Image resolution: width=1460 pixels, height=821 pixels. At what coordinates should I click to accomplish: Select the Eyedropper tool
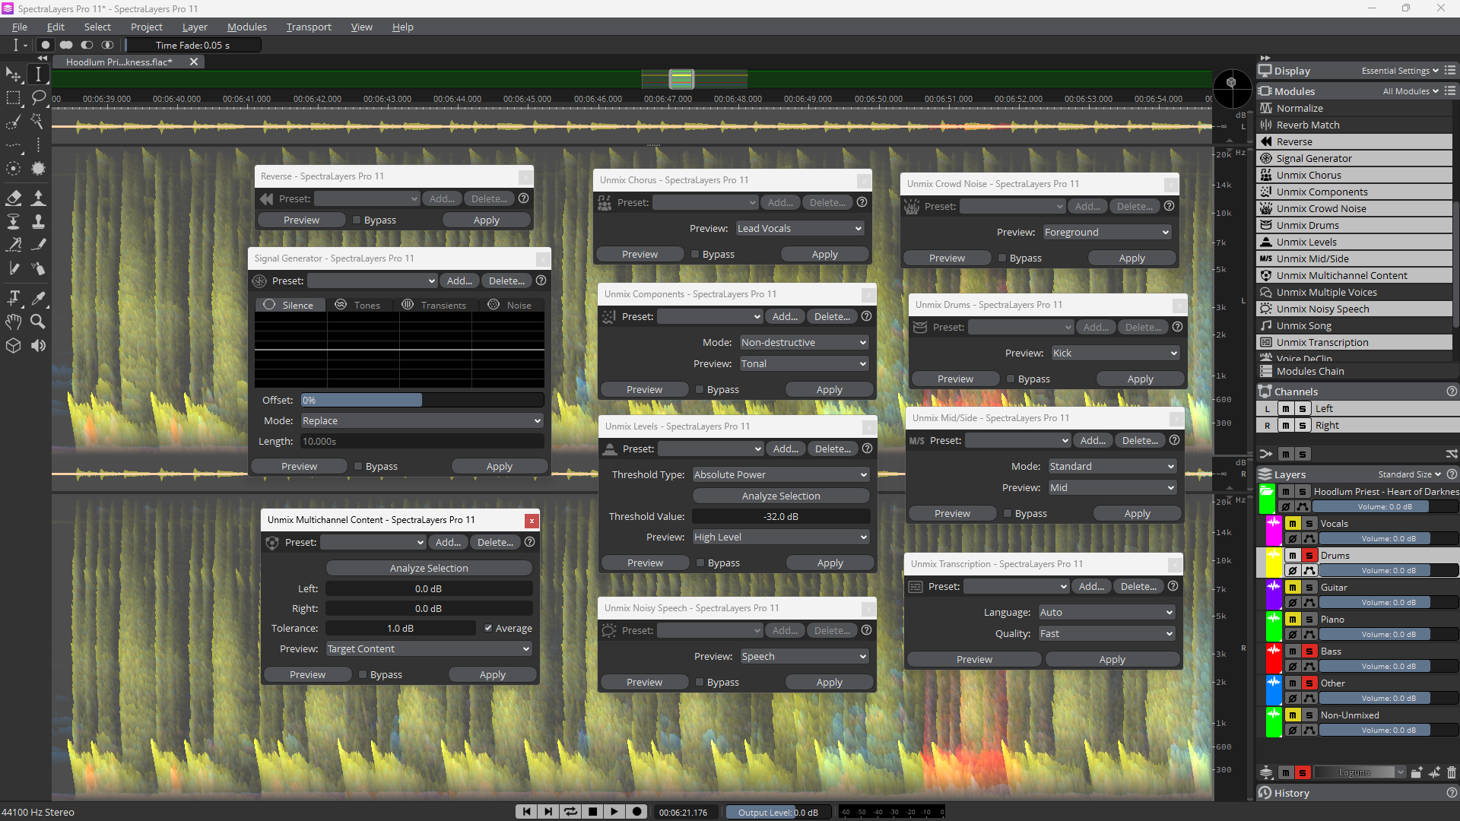point(38,298)
